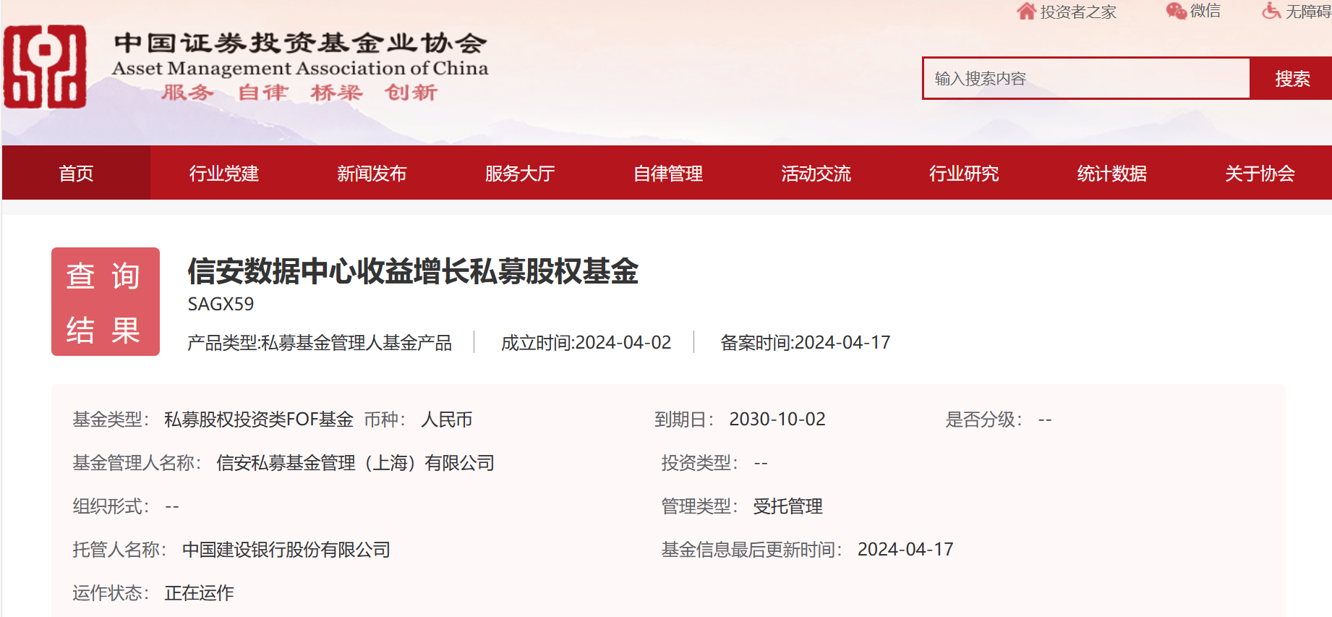
Task: Open the 行业研究 menu
Action: pos(964,173)
